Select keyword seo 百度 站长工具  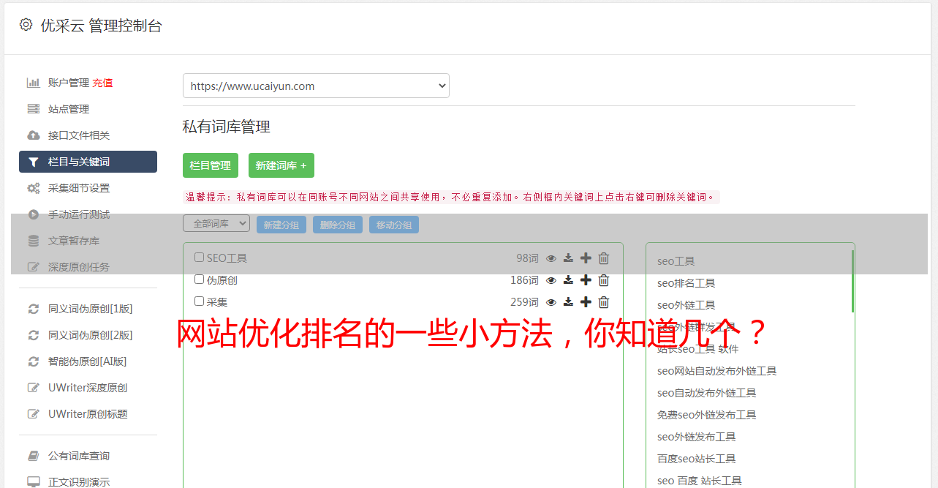click(699, 481)
